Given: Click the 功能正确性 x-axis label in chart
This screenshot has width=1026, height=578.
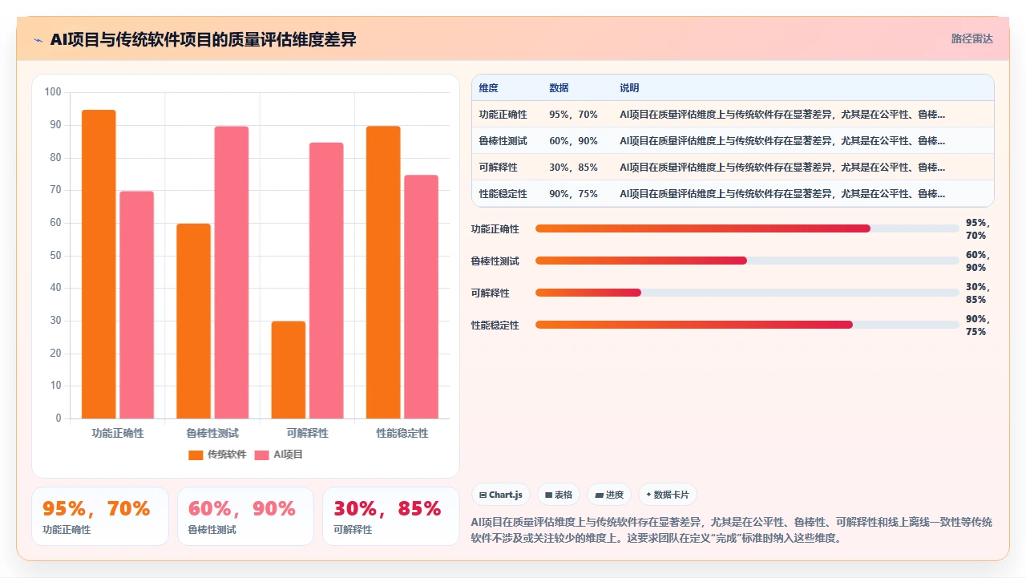Looking at the screenshot, I should point(118,433).
